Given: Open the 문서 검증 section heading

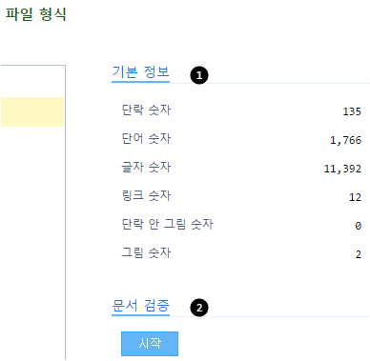Looking at the screenshot, I should (x=140, y=306).
